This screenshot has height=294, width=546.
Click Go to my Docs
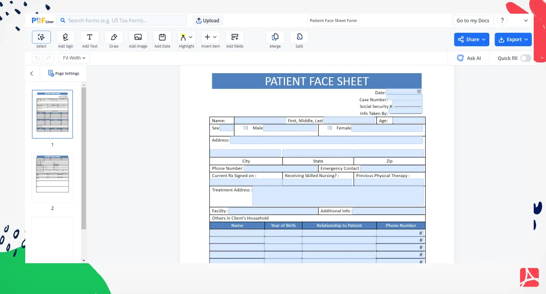pyautogui.click(x=473, y=21)
